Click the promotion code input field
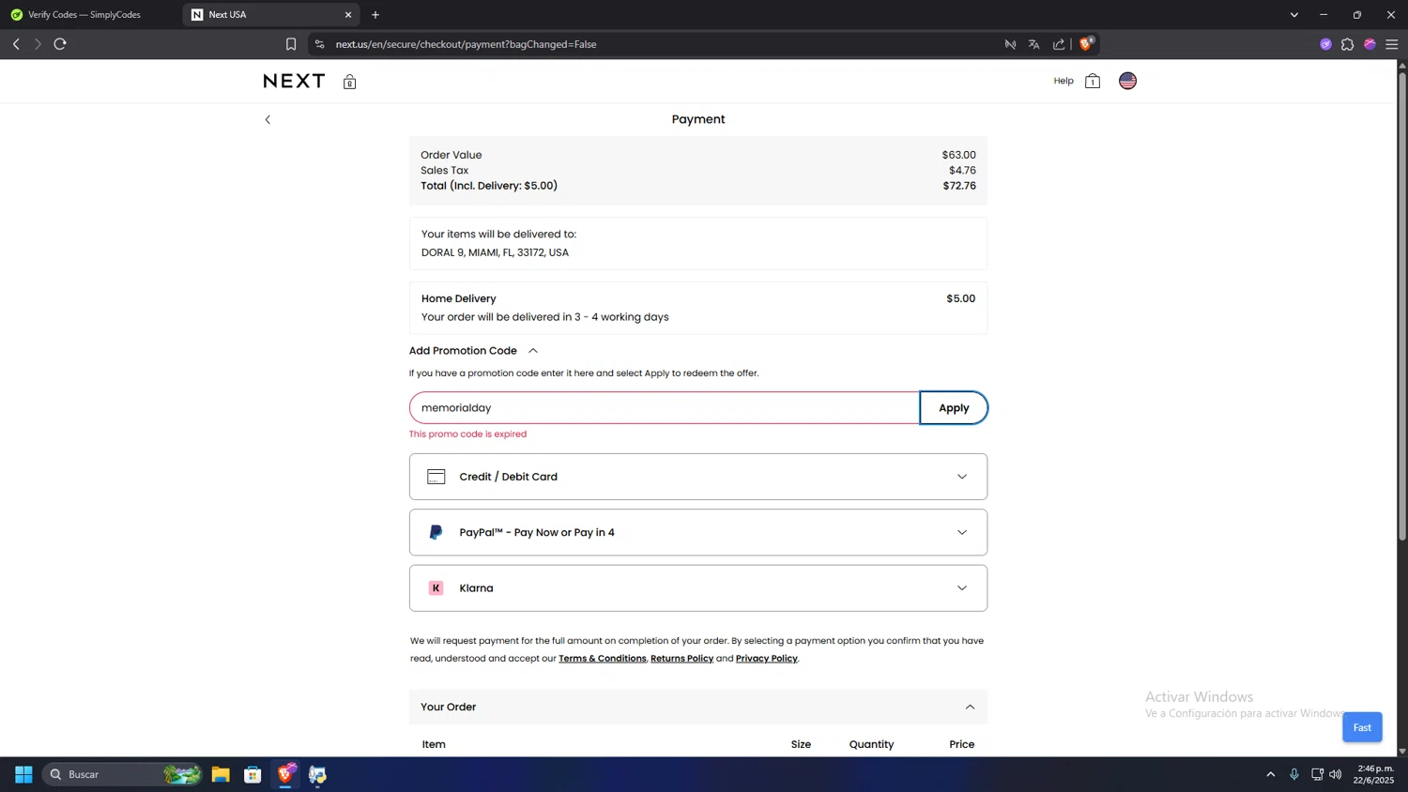The image size is (1408, 792). (665, 408)
